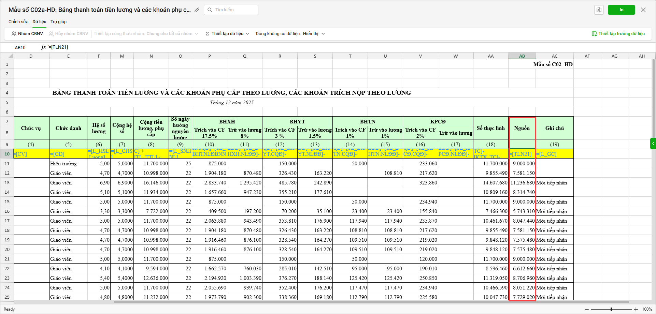
Task: Click the search magnifier icon
Action: coord(210,10)
